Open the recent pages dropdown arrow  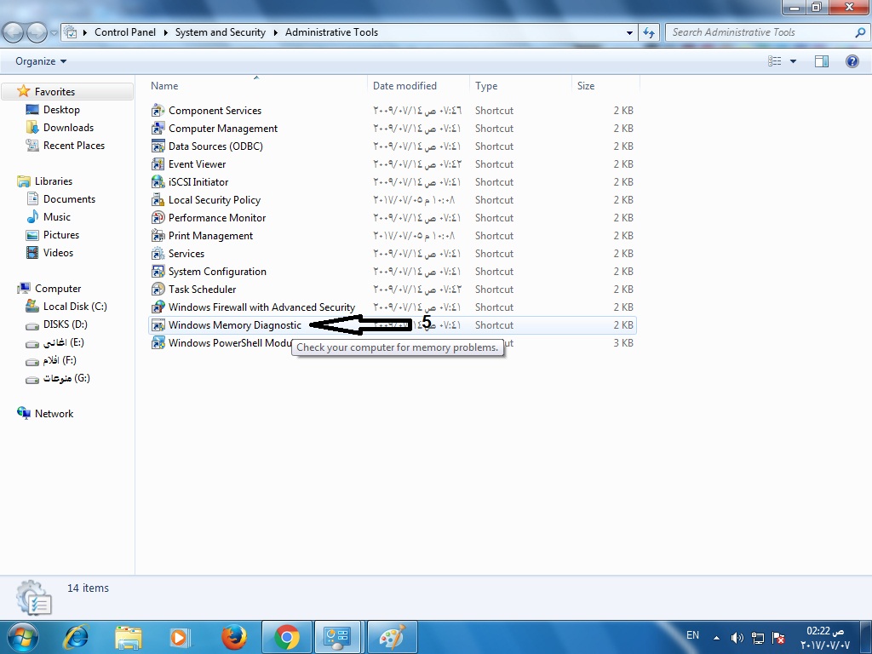(x=54, y=32)
